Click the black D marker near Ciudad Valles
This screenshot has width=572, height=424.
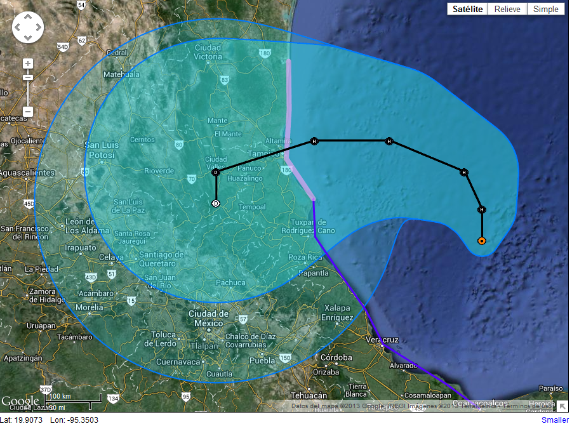pos(216,173)
